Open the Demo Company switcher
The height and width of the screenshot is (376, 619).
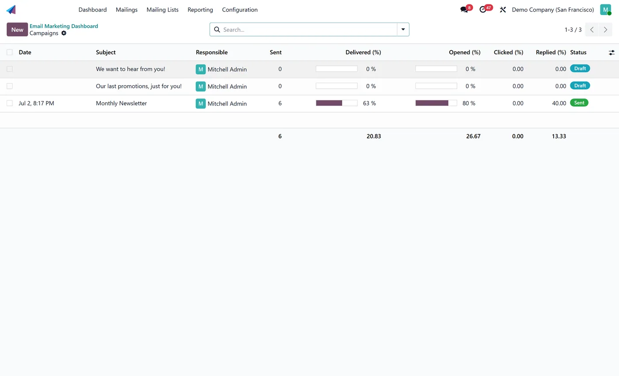click(553, 9)
